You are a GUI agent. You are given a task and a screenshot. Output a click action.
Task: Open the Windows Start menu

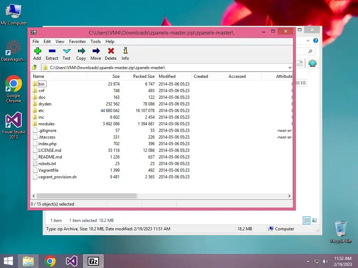point(8,261)
